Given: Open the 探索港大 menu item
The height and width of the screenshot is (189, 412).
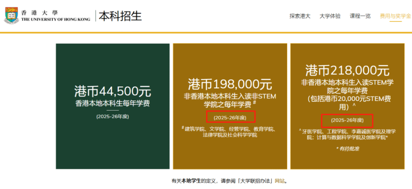Looking at the screenshot, I should 300,16.
